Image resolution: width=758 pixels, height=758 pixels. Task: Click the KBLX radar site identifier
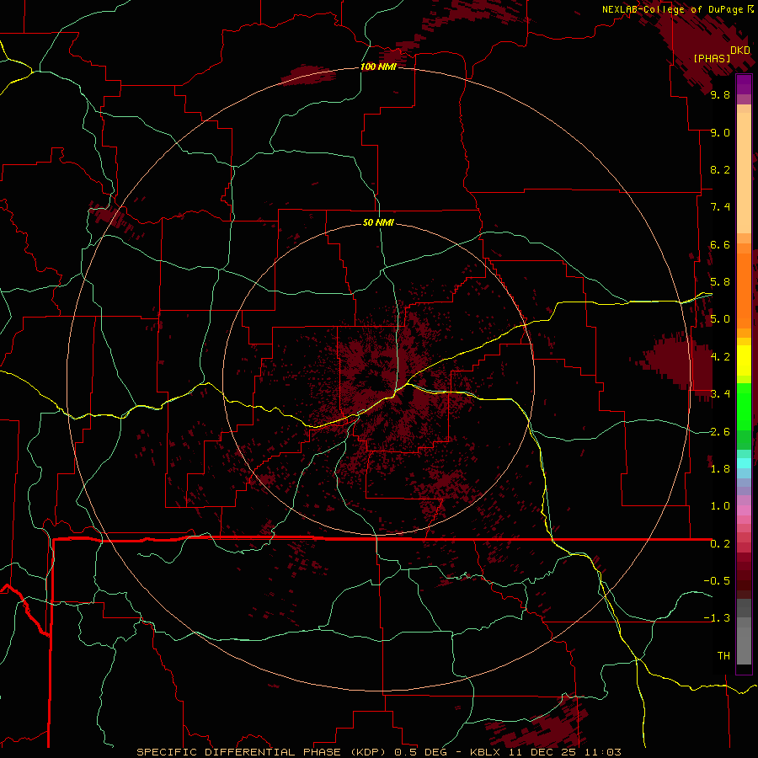[x=487, y=752]
